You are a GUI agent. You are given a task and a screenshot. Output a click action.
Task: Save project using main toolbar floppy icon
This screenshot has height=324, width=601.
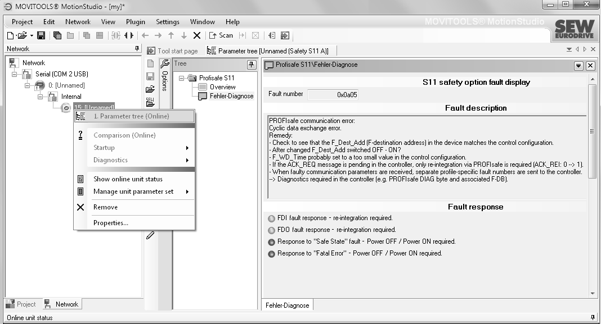(x=41, y=35)
